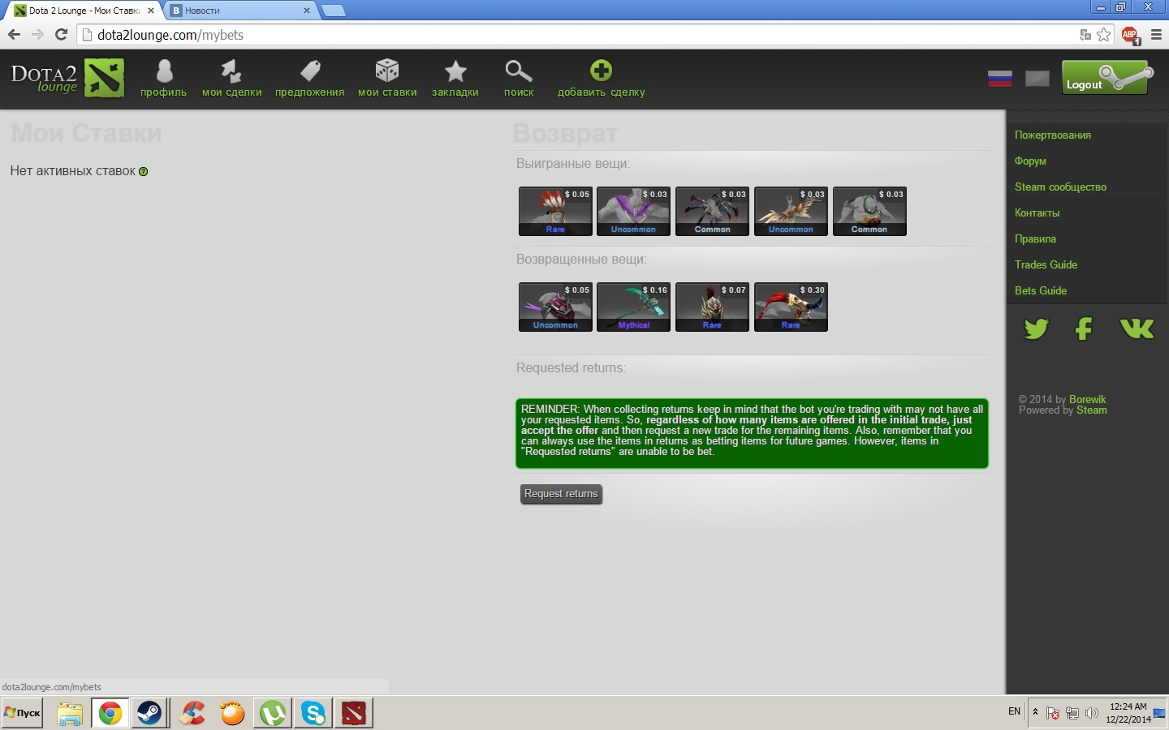Open Форум sidebar link
The image size is (1169, 730).
[x=1030, y=161]
